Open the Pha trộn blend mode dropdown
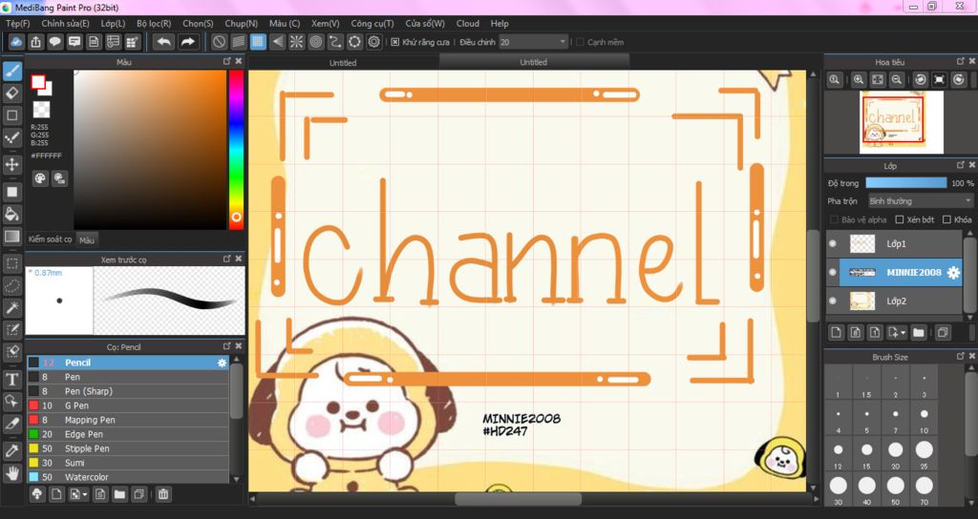 920,201
